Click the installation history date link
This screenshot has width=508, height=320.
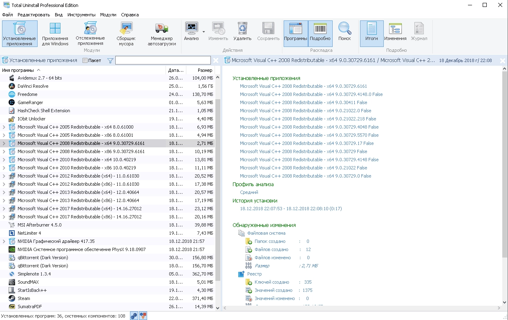[x=291, y=209]
